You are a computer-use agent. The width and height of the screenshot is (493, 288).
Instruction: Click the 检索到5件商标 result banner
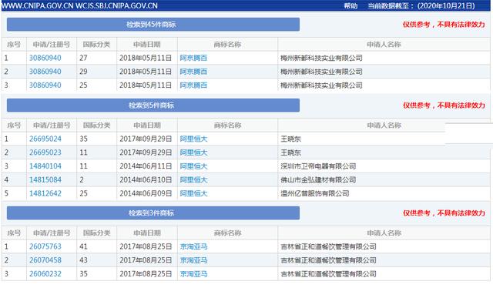coord(153,105)
